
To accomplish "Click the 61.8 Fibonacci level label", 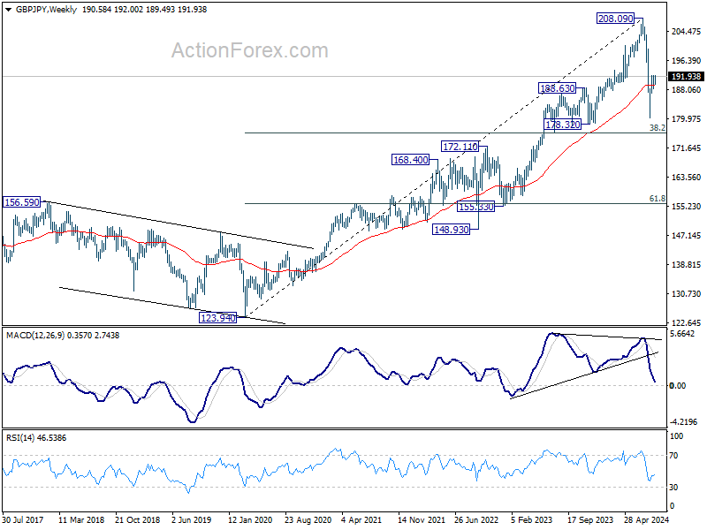I will click(657, 198).
